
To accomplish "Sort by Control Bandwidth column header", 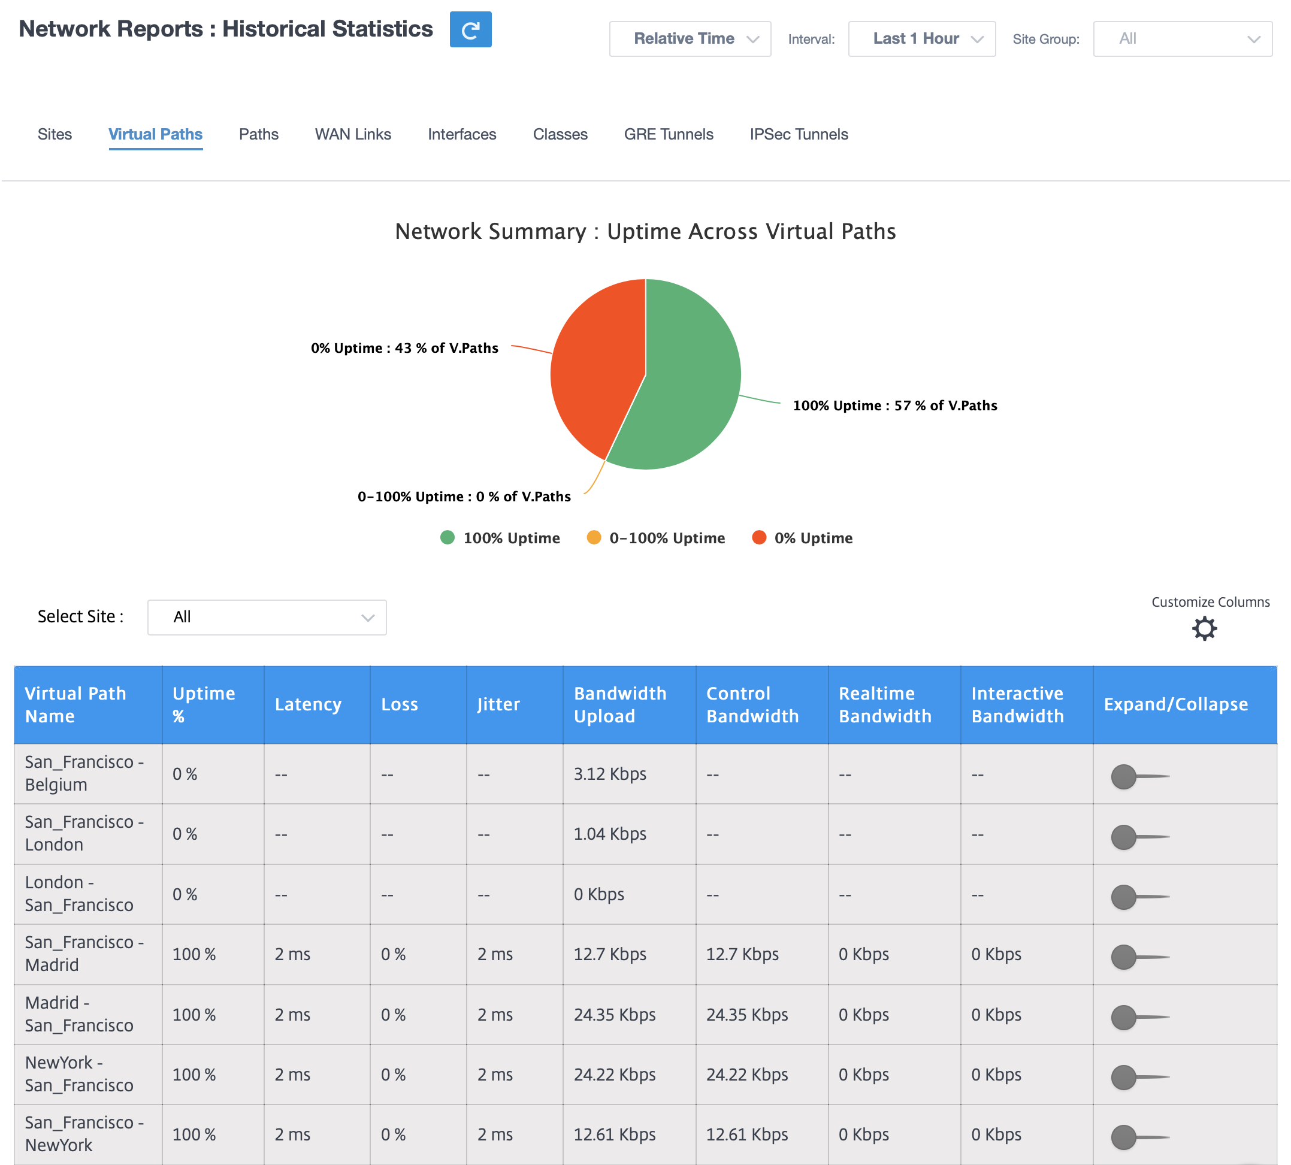I will tap(761, 705).
